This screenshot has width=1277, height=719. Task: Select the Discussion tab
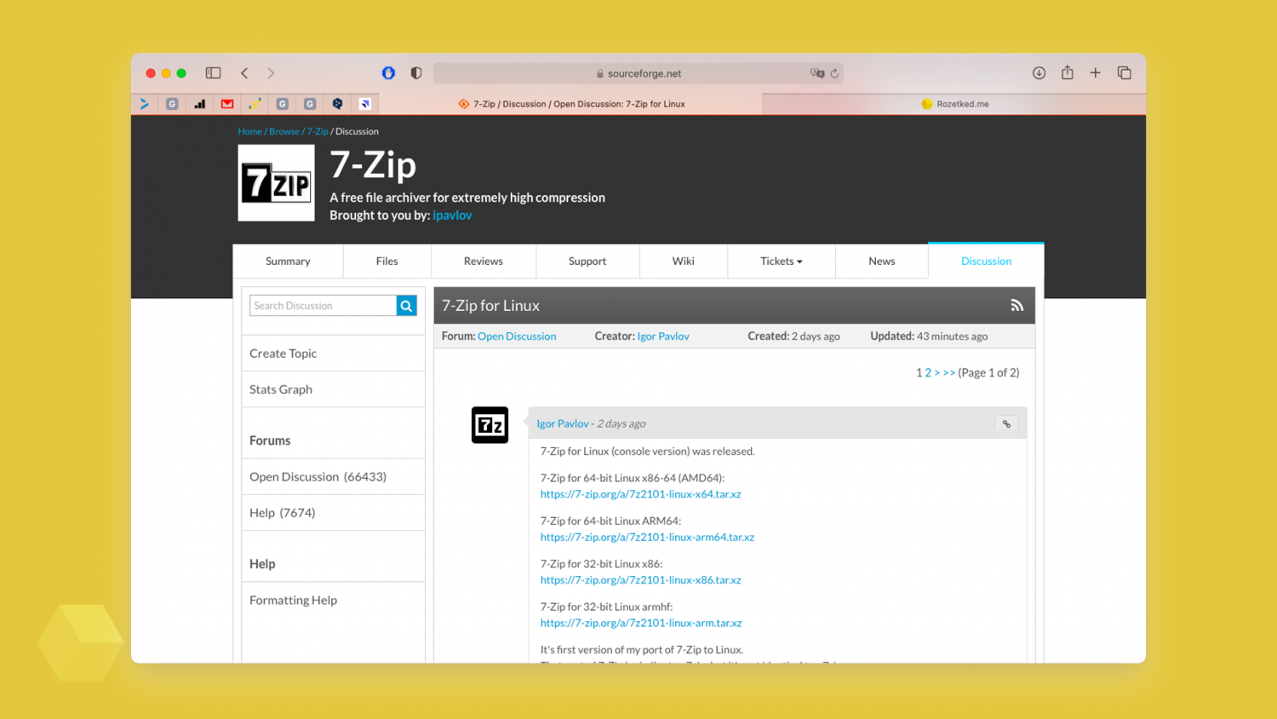coord(986,262)
